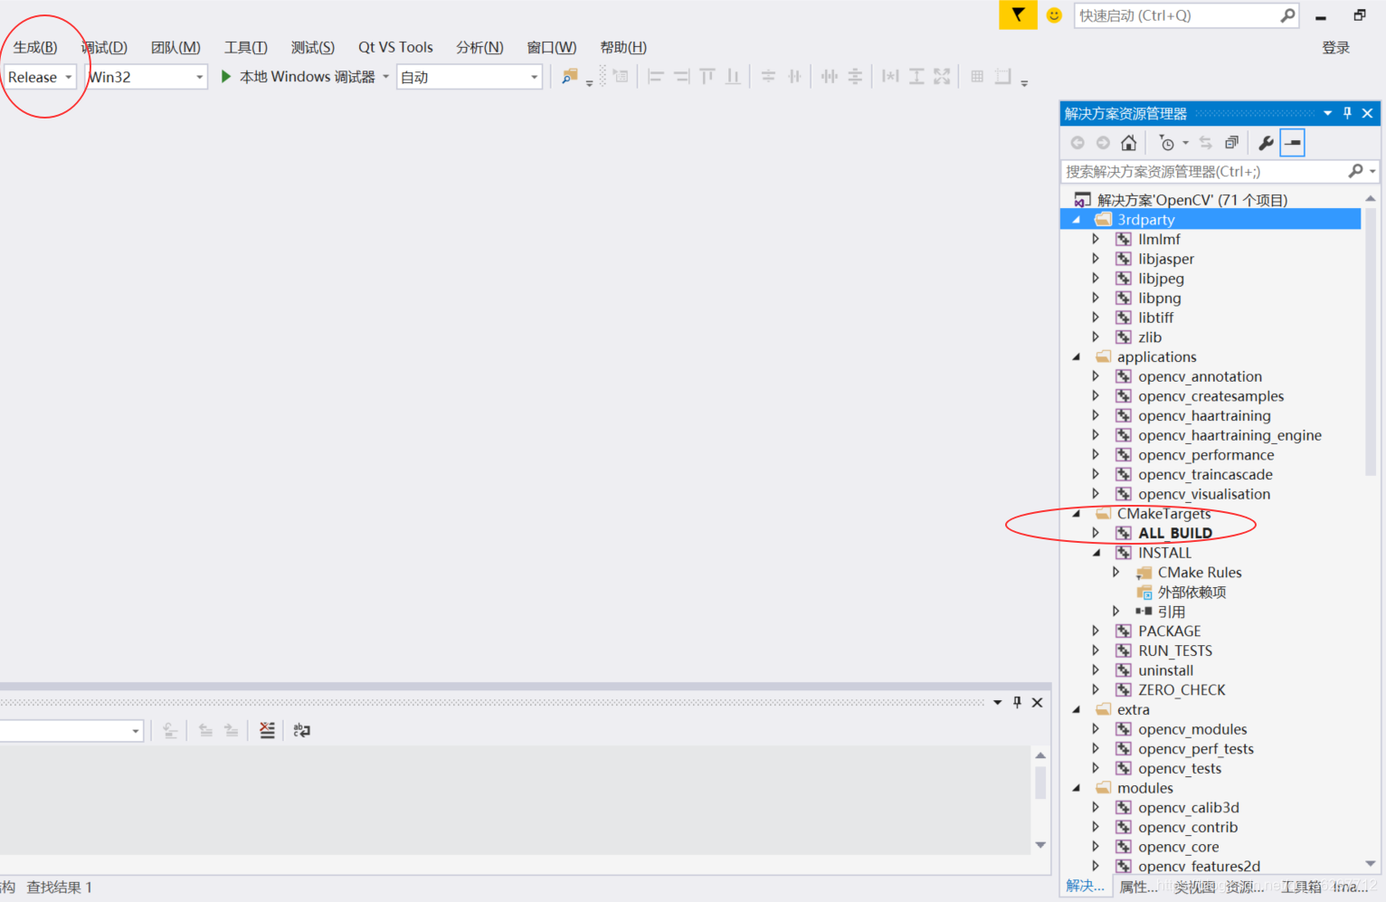Screen dimensions: 1386x902
Task: Click the find in files folder icon
Action: [x=569, y=77]
